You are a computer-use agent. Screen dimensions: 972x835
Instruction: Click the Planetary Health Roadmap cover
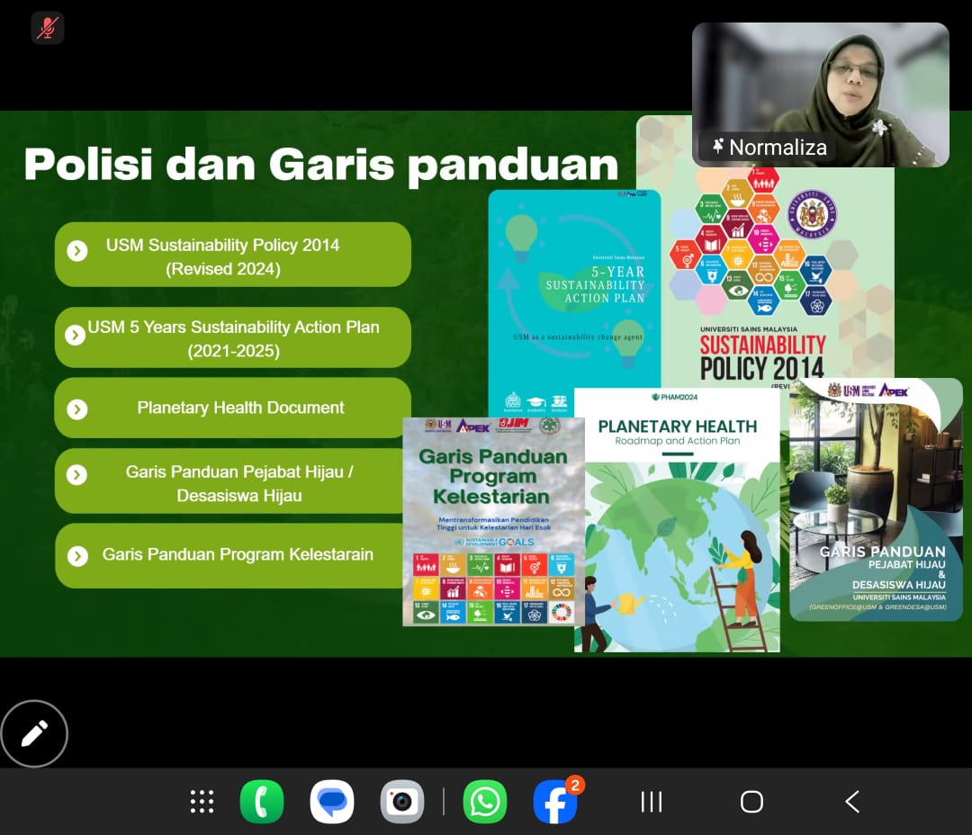click(x=677, y=519)
